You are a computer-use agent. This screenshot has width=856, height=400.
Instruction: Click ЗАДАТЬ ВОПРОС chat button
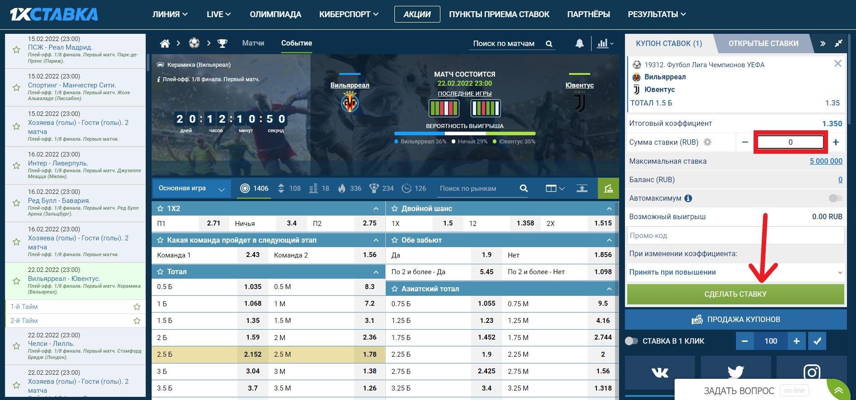739,391
